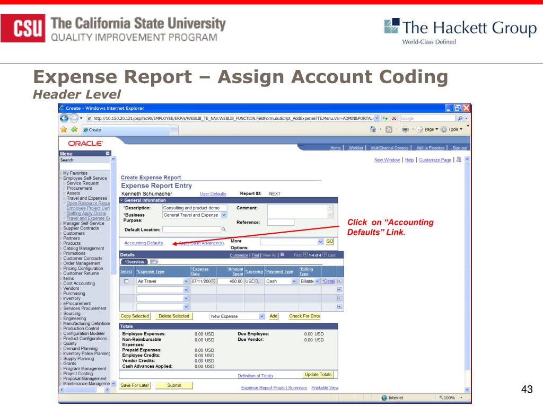Viewport: 543px width, 407px height.
Task: Tick the Select checkbox for Air Travel
Action: click(x=126, y=281)
